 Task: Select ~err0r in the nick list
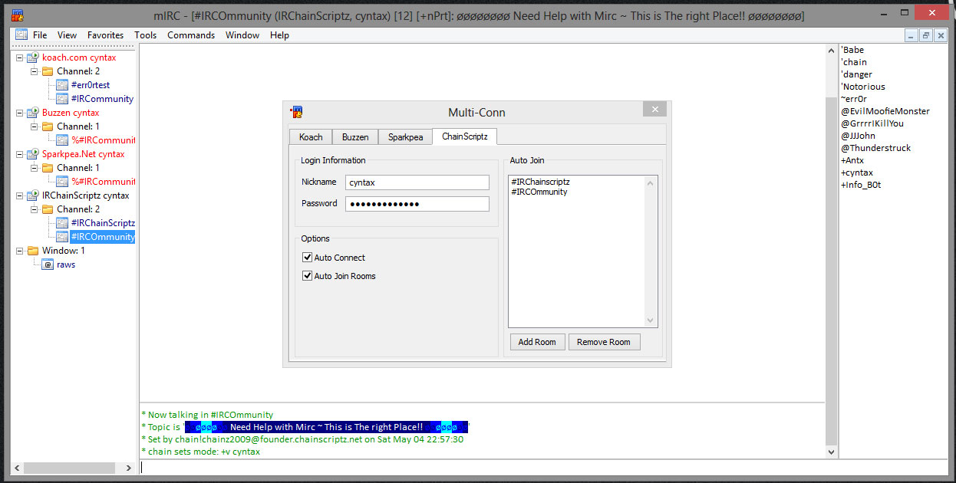click(x=854, y=99)
